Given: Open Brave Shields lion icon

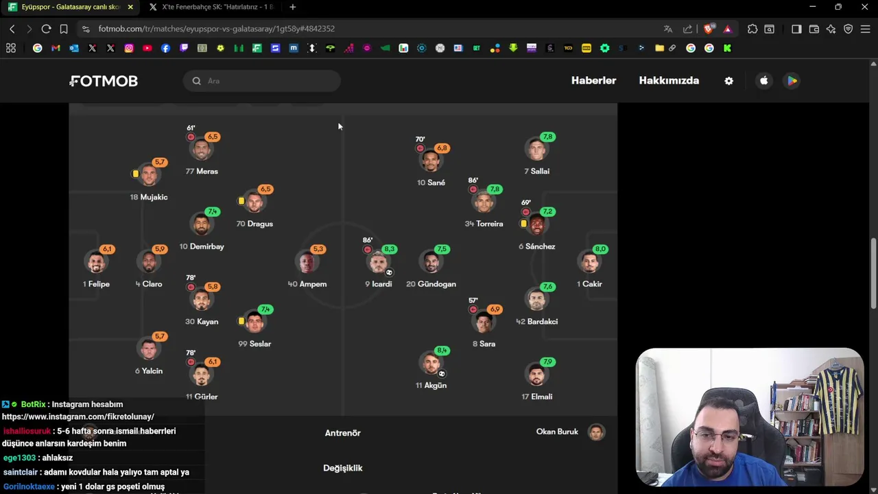Looking at the screenshot, I should [709, 29].
